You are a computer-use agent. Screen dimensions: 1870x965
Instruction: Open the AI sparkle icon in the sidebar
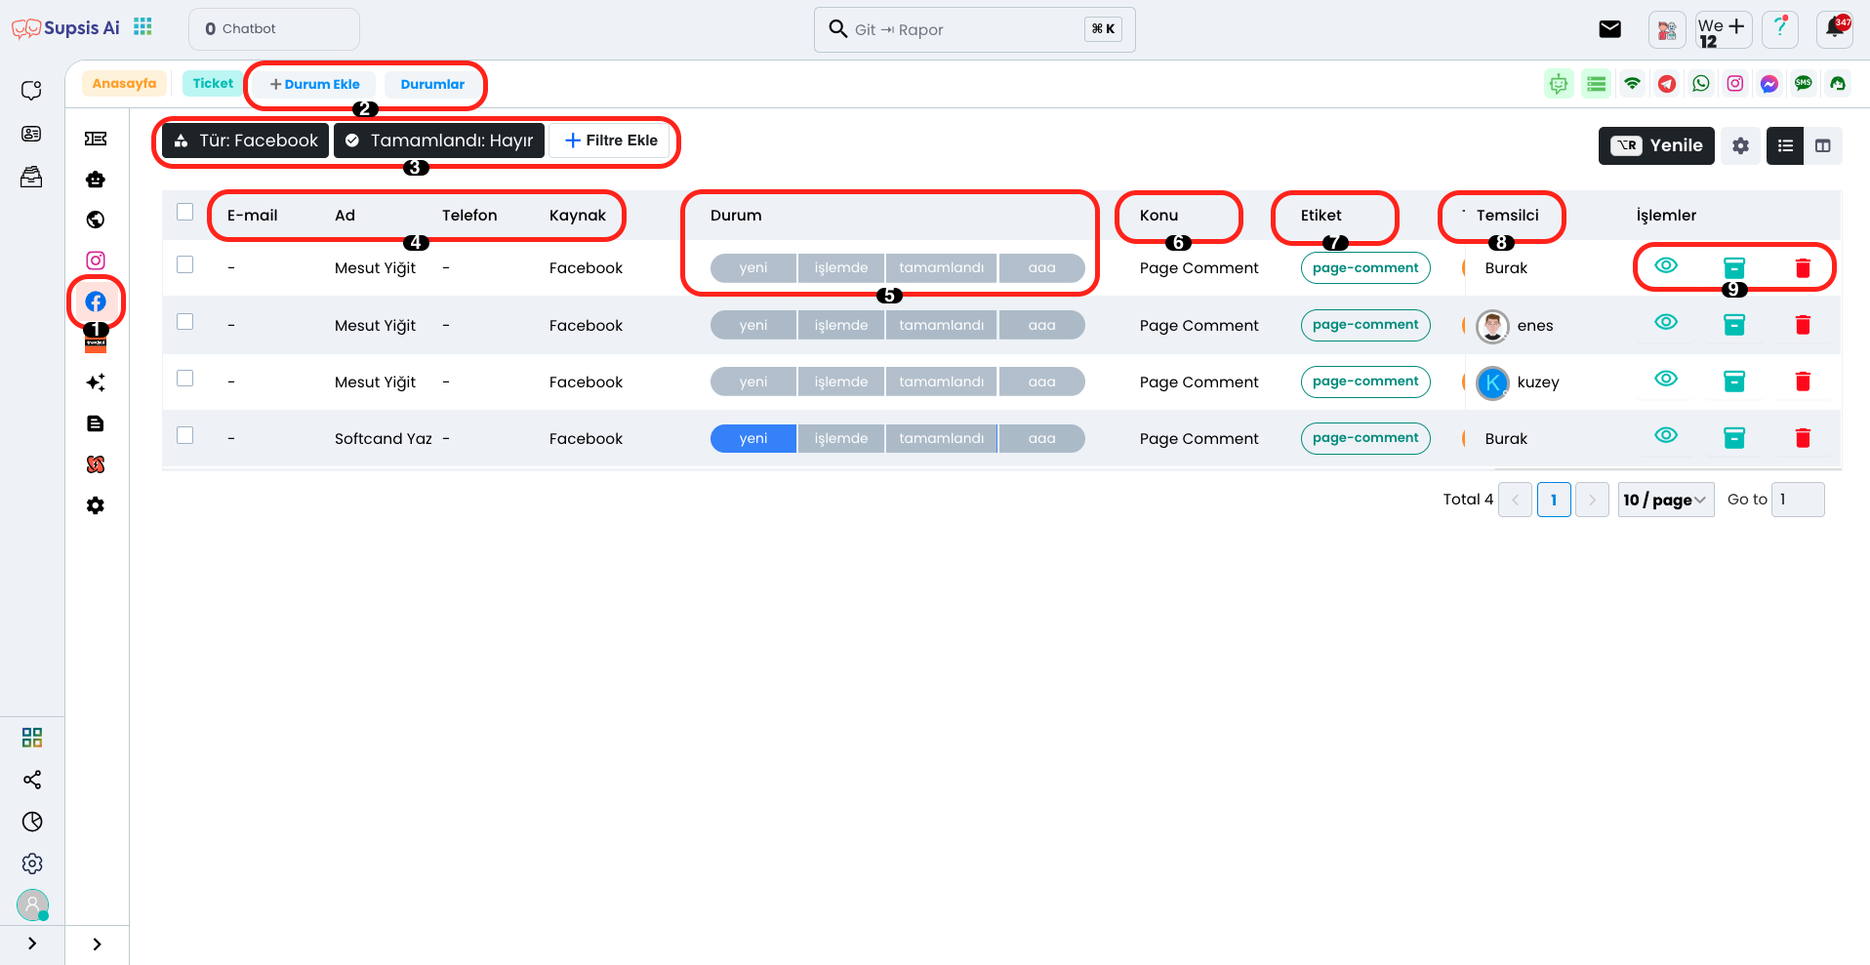pyautogui.click(x=96, y=382)
